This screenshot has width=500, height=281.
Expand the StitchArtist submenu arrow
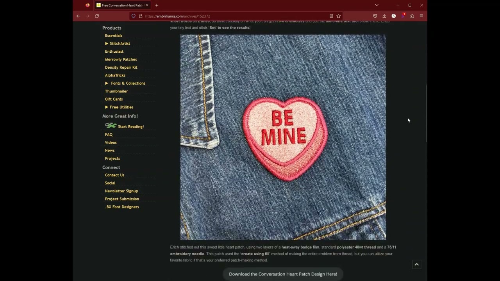point(107,43)
